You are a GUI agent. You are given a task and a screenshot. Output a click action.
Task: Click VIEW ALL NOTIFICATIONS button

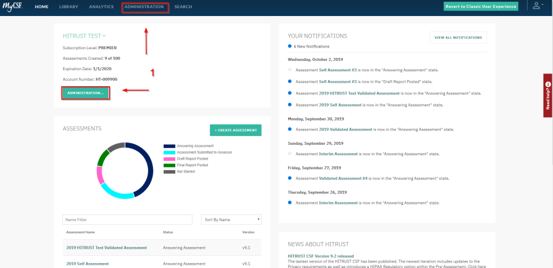(458, 38)
